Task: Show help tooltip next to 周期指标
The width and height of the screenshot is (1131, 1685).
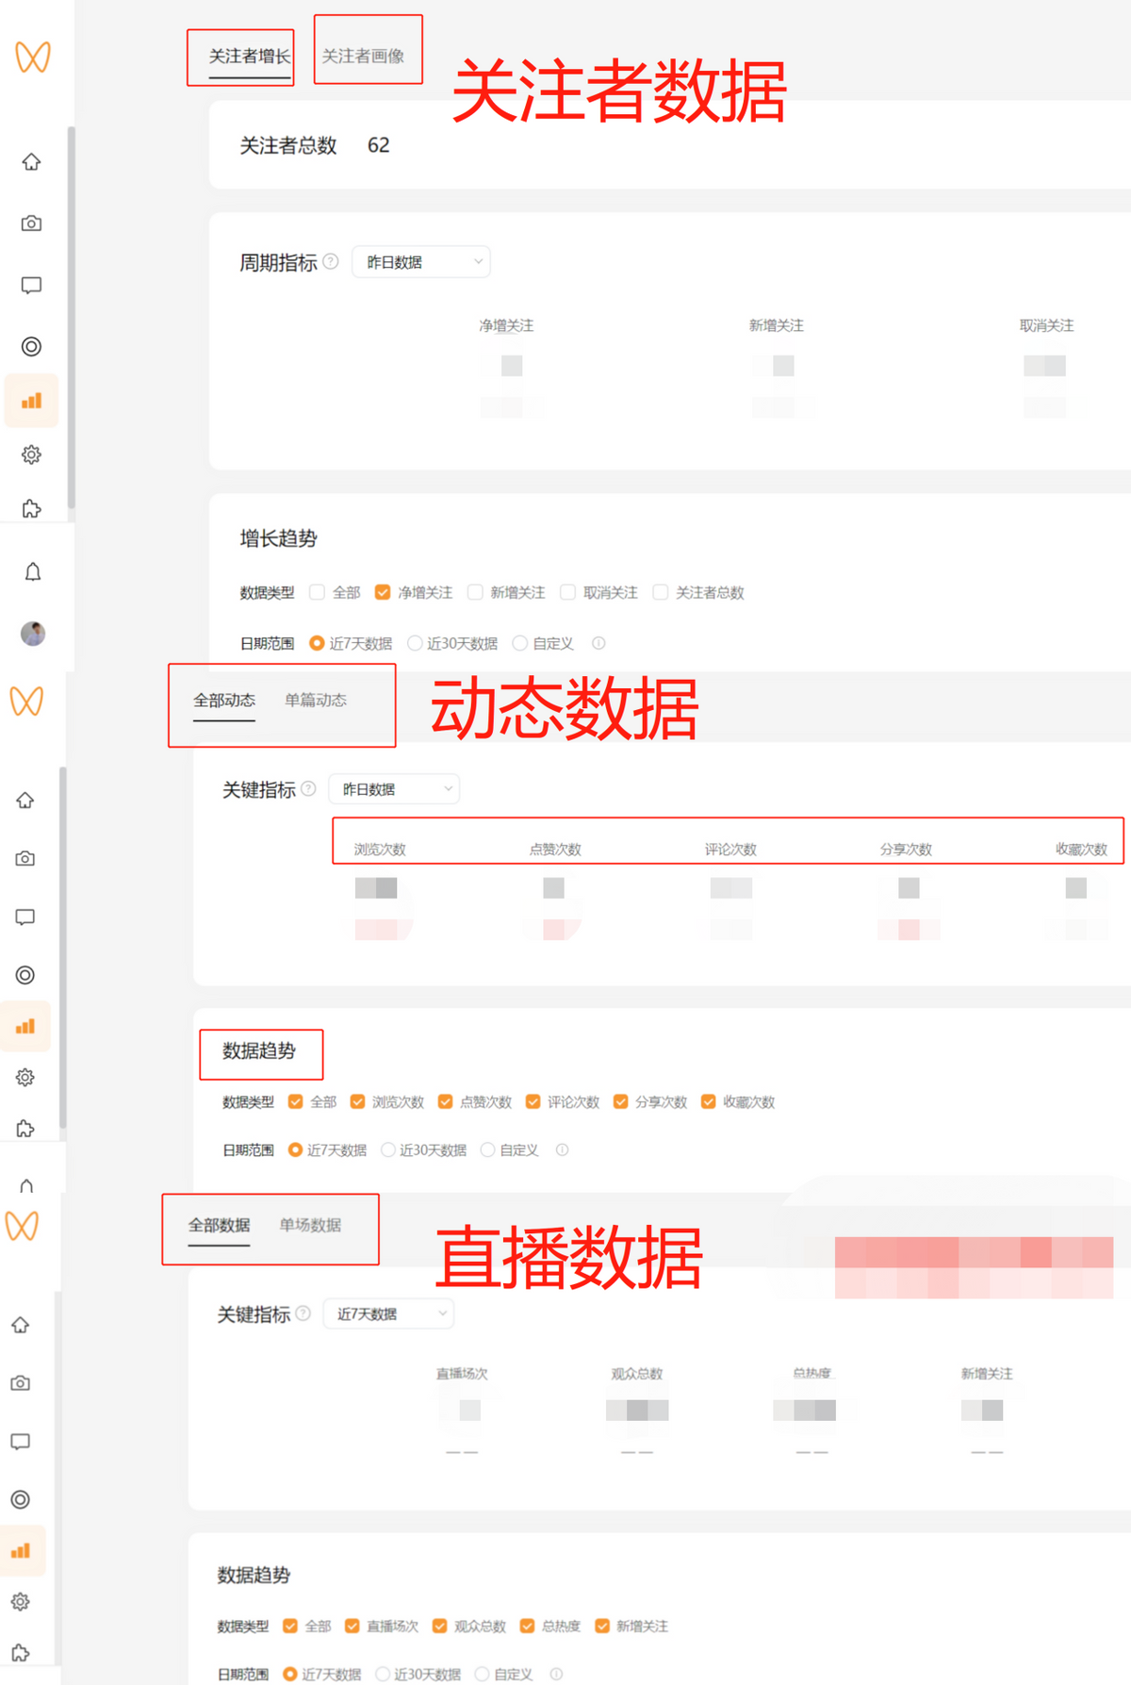Action: coord(331,261)
